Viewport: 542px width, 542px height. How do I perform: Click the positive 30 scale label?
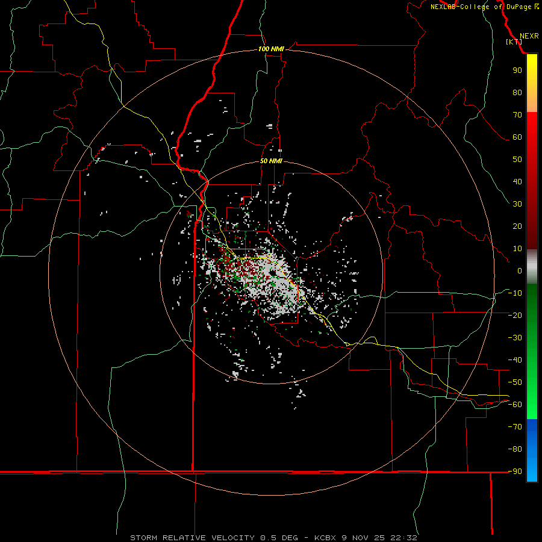point(517,204)
